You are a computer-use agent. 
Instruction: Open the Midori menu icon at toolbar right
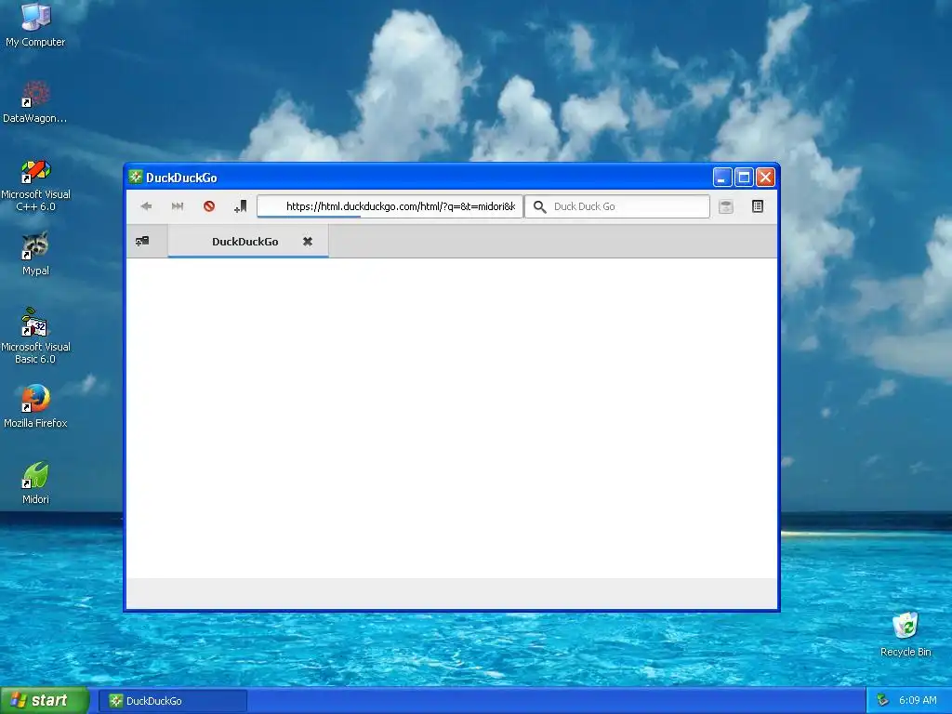coord(757,206)
